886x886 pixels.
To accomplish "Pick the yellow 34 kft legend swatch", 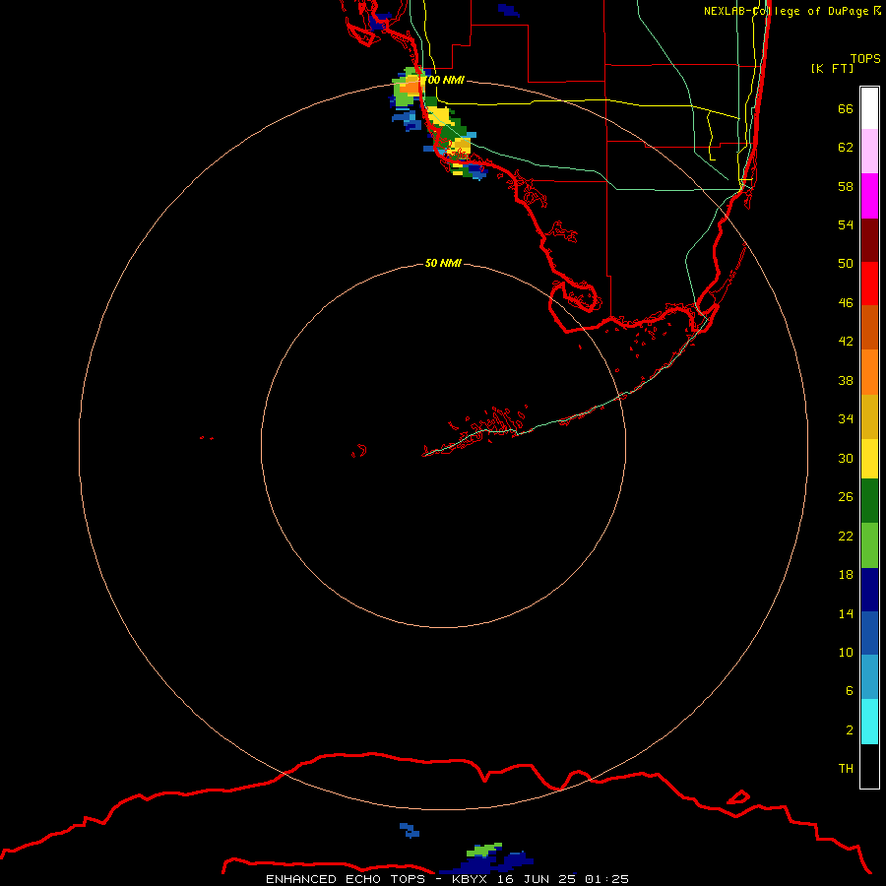I will click(x=869, y=459).
